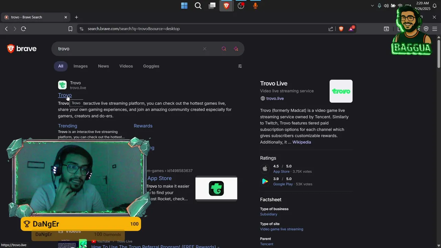Open the battery status tray icon
Viewport: 441px width, 248px height.
pyautogui.click(x=393, y=6)
